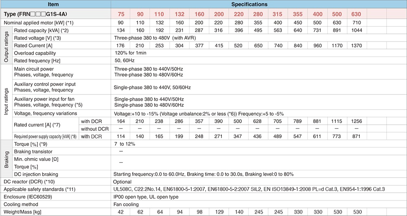Click rated current value '415'

tap(219, 46)
